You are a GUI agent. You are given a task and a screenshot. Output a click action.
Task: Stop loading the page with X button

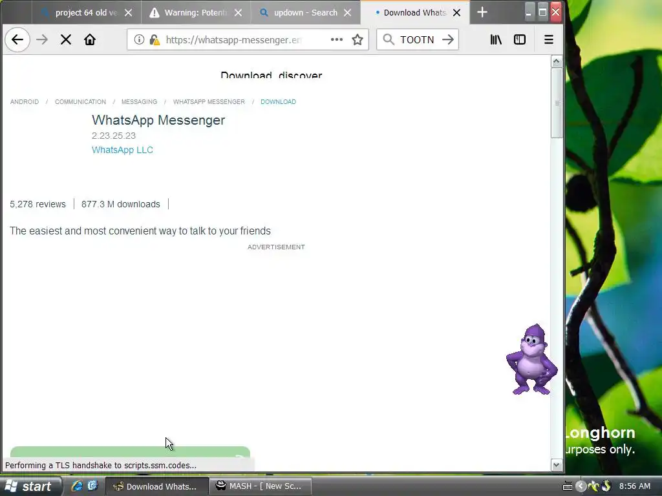pos(66,39)
